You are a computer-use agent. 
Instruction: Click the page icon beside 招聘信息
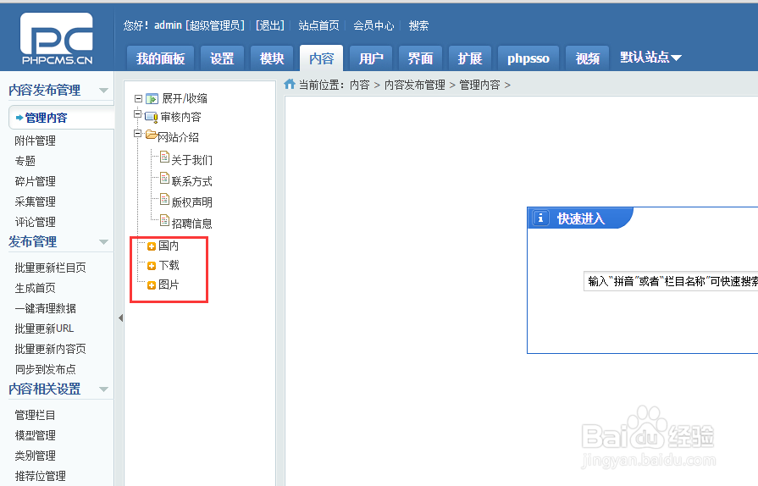(164, 220)
